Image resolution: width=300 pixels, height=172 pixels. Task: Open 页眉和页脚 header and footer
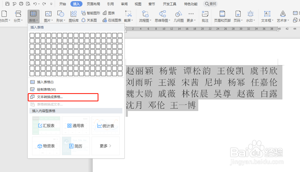coord(222,16)
